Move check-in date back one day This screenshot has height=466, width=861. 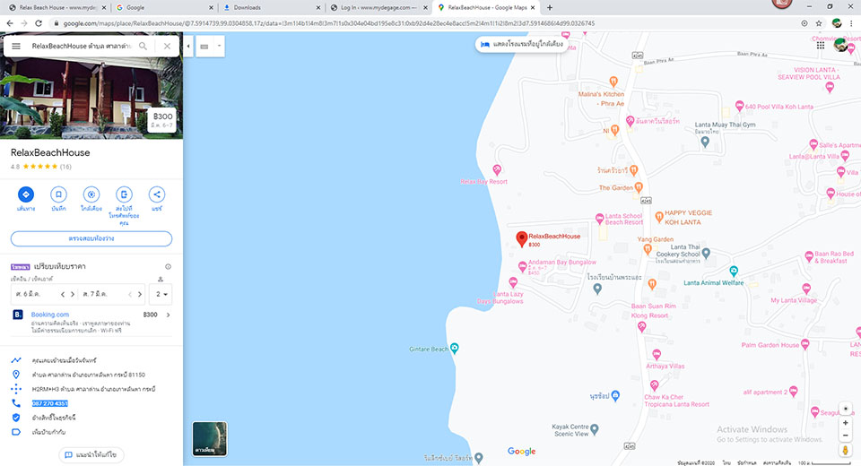coord(63,294)
